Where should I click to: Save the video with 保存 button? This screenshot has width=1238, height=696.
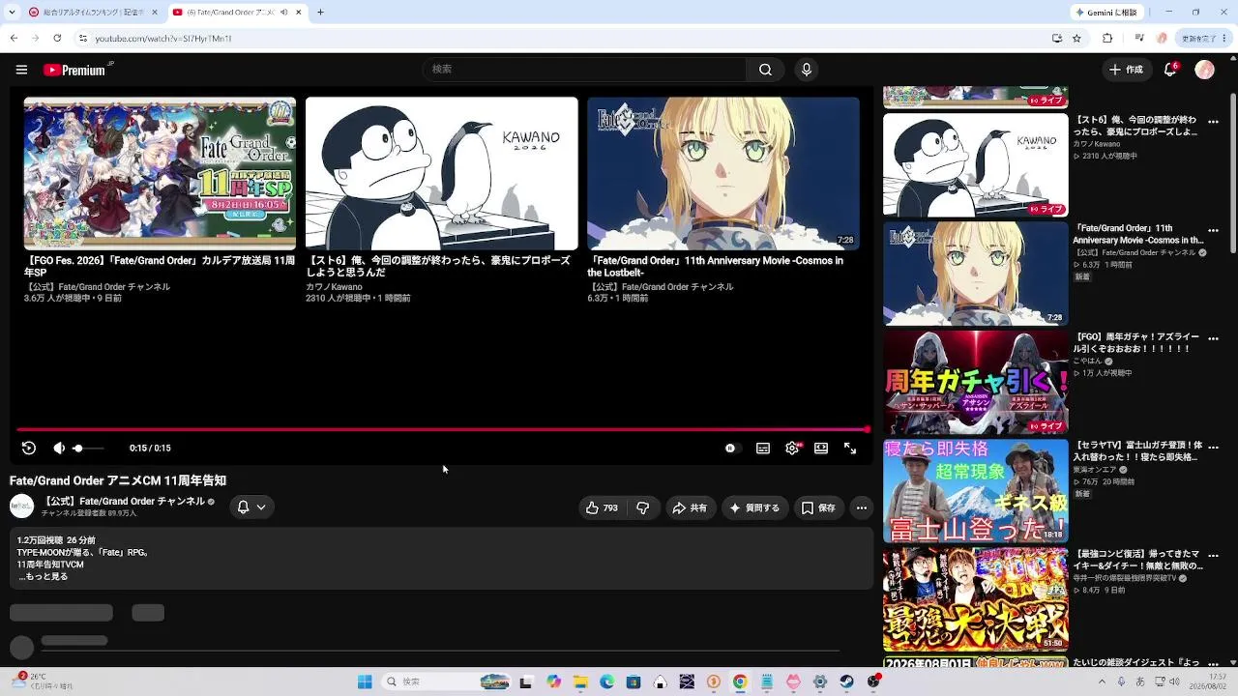click(818, 507)
